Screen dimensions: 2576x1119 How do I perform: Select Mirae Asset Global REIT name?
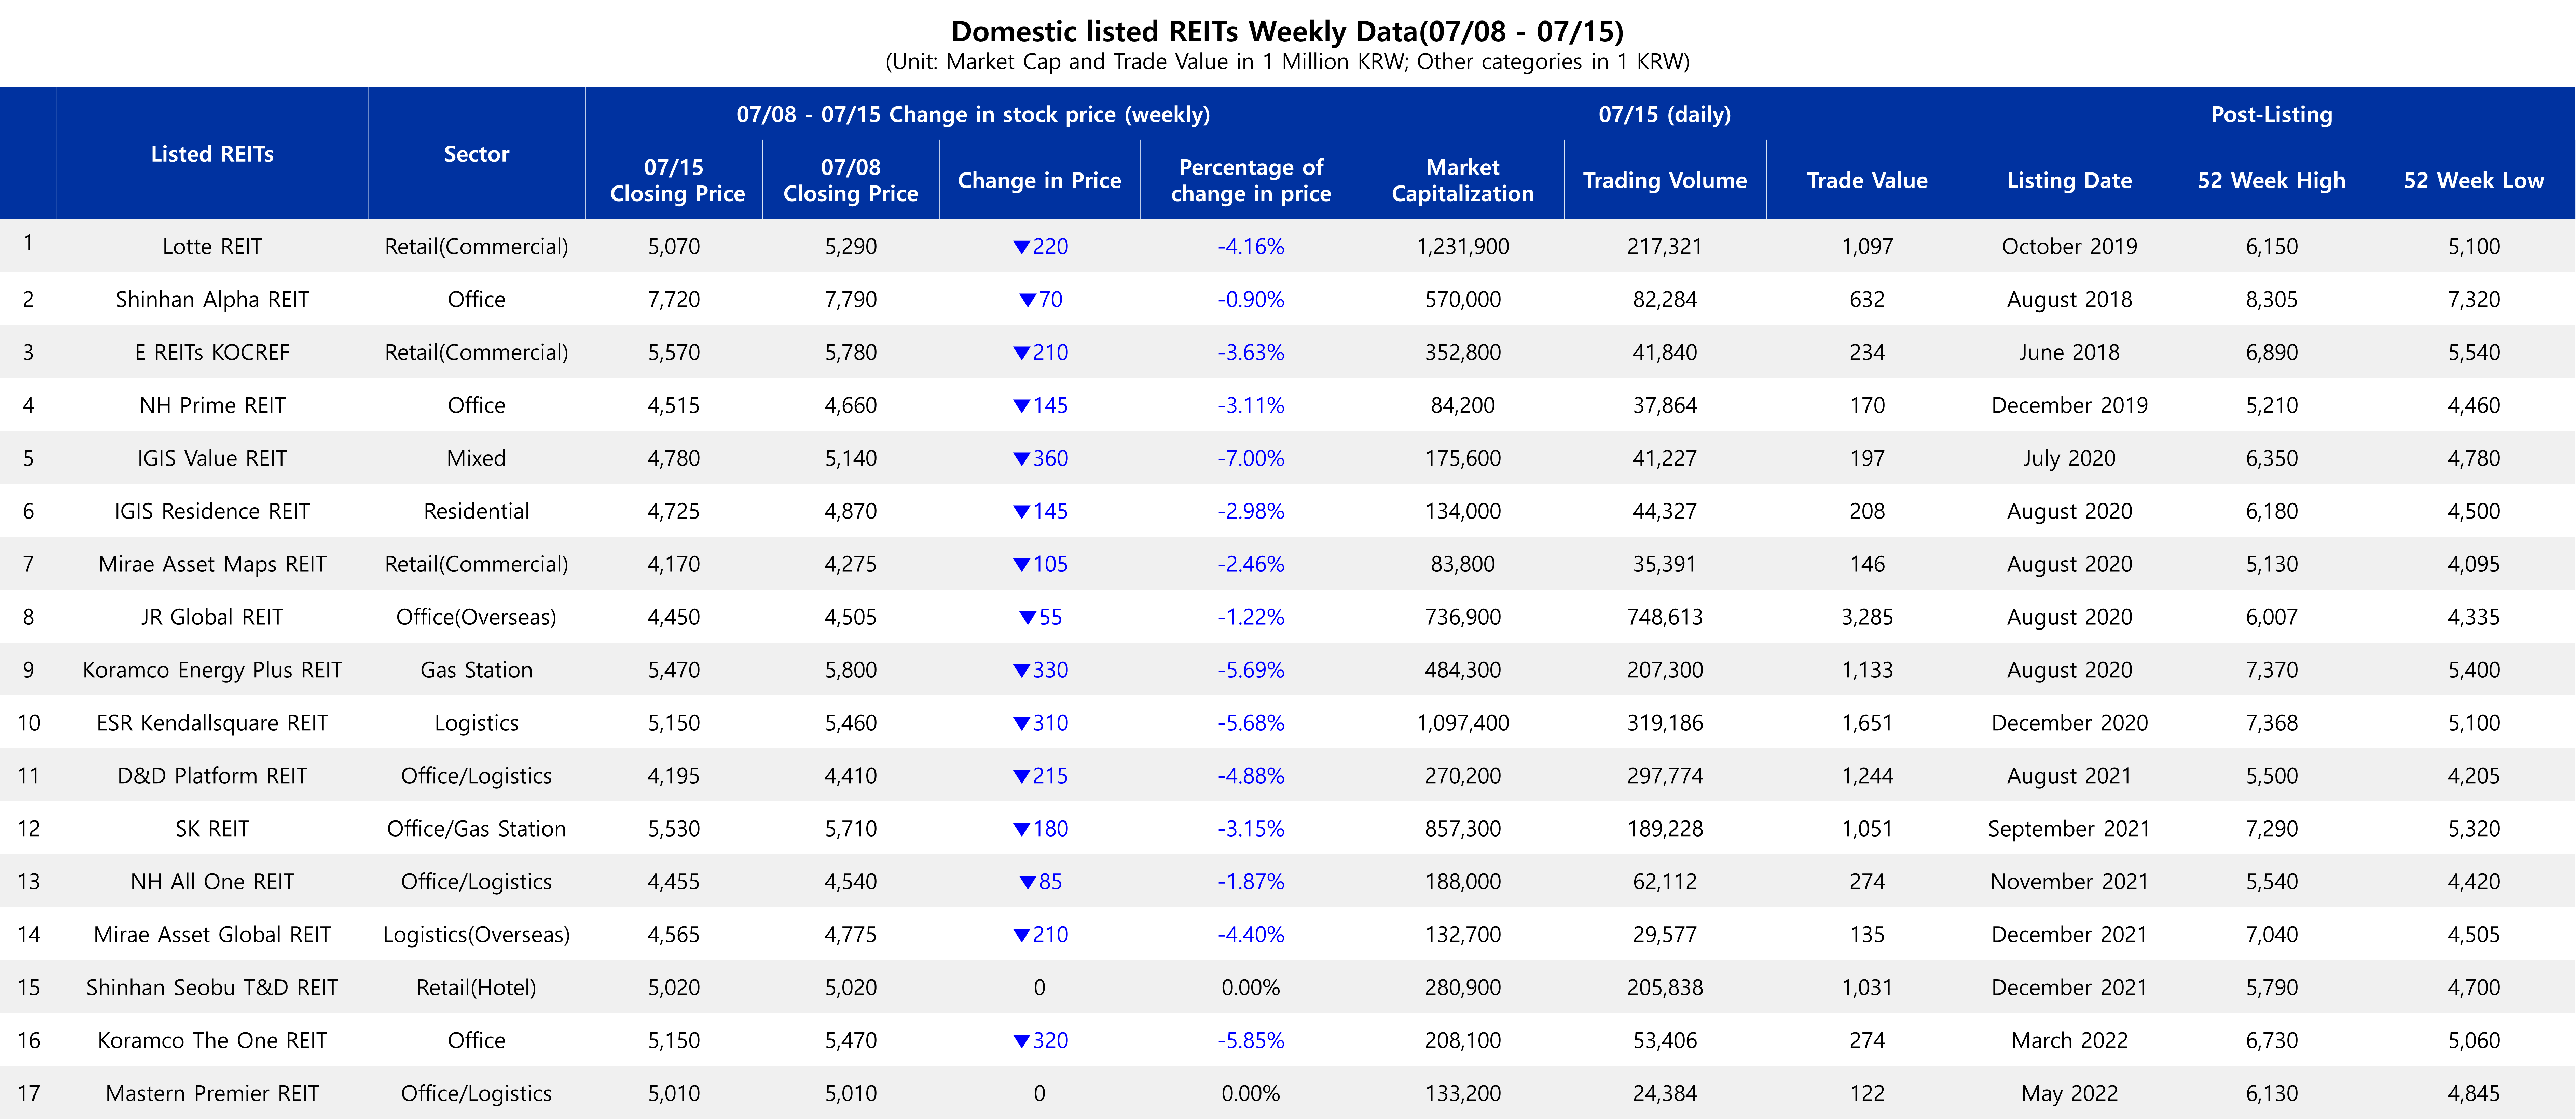[x=212, y=935]
